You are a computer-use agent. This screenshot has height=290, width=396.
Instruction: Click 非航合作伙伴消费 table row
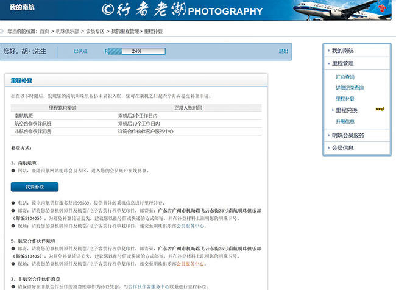[x=136, y=132]
